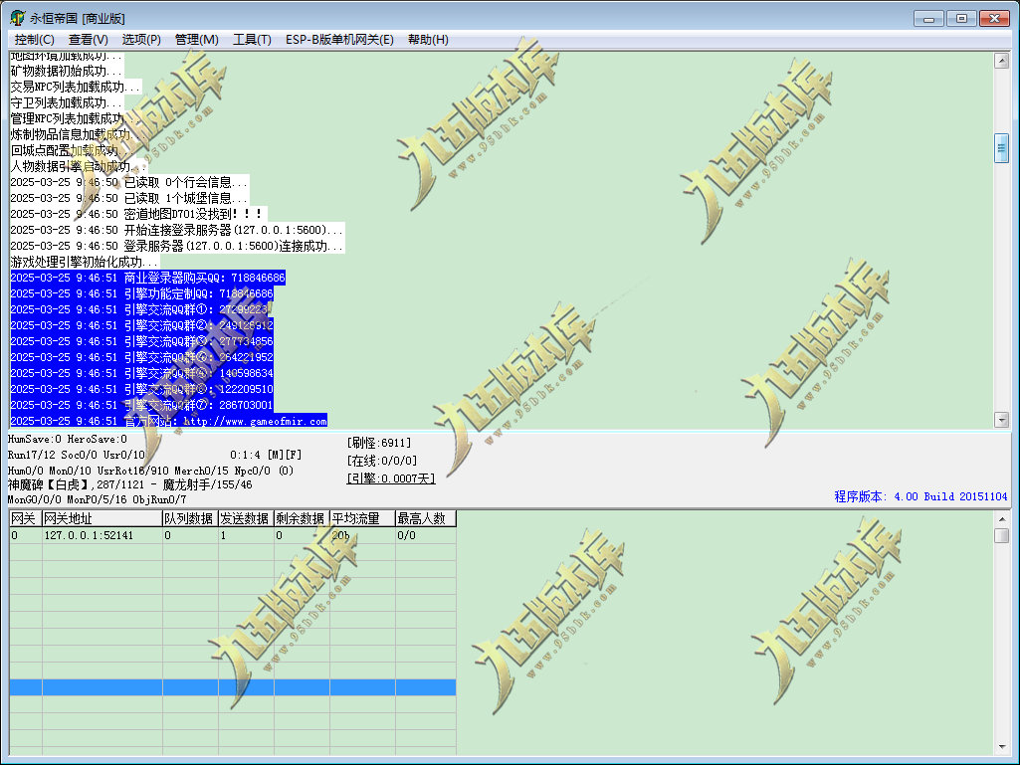Click the 平均流量 column header
The image size is (1020, 765).
(362, 518)
